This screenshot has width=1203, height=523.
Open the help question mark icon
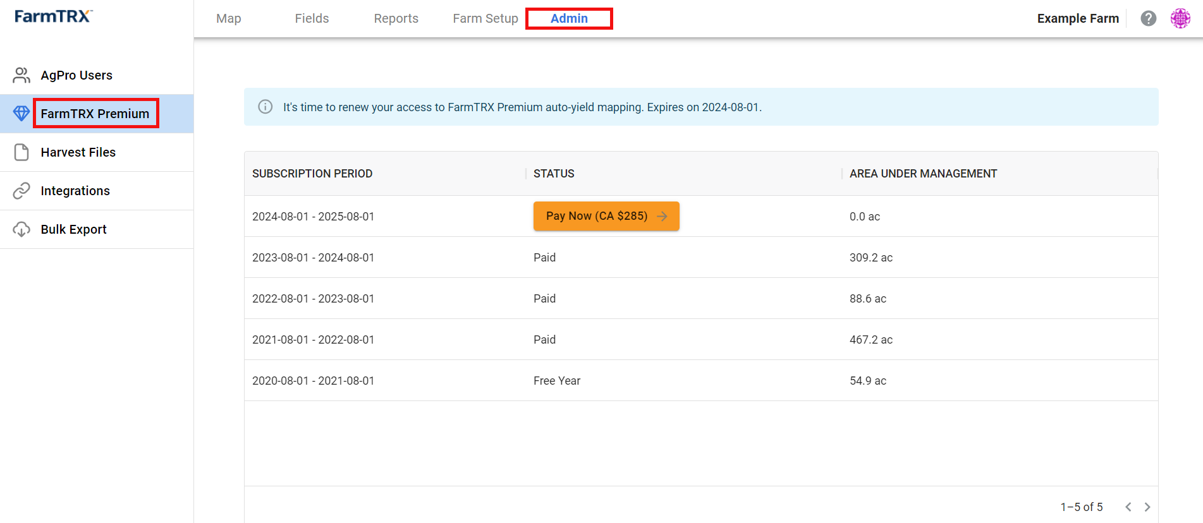[x=1149, y=18]
